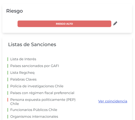Click green marker next to Palabras Claves
This screenshot has height=120, width=135.
[x=8, y=80]
